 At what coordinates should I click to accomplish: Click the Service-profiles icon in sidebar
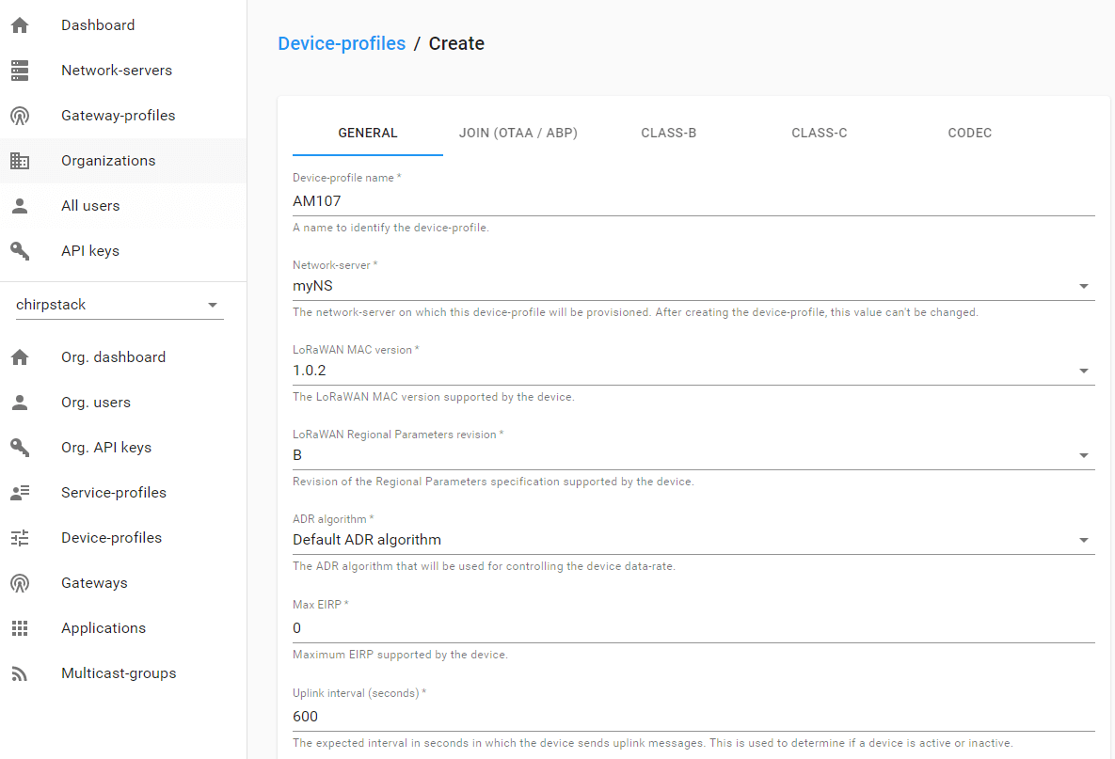coord(20,493)
